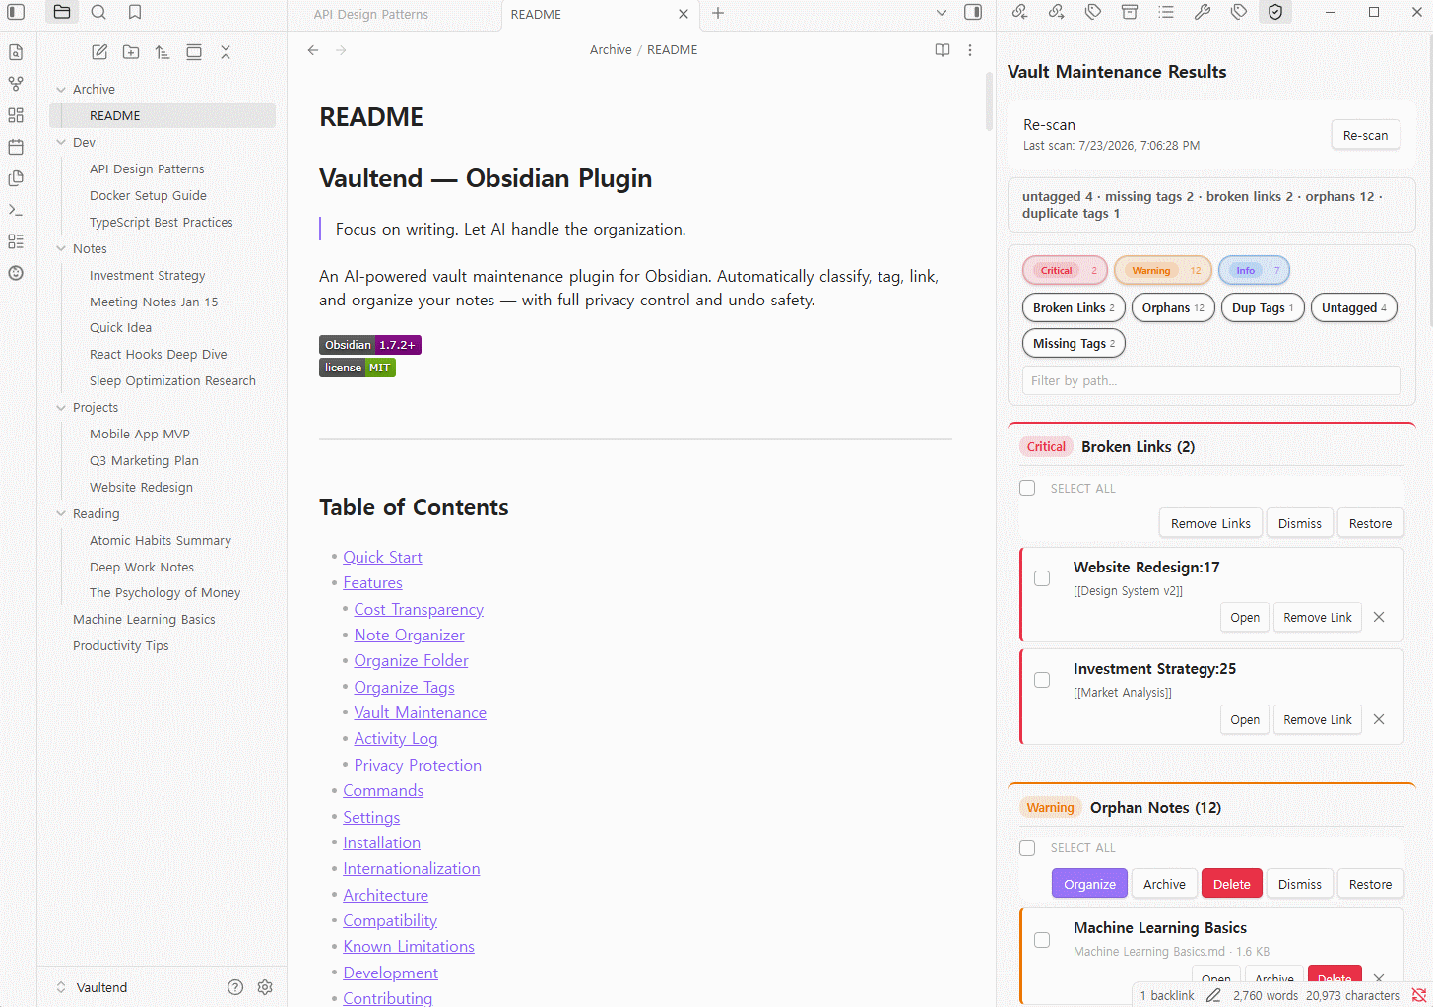Toggle the Orphans filter chip
The width and height of the screenshot is (1433, 1007).
(x=1173, y=307)
